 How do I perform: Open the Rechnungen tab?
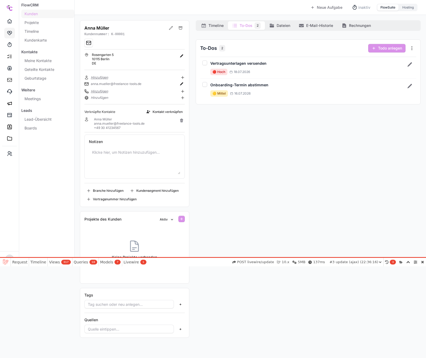357,26
